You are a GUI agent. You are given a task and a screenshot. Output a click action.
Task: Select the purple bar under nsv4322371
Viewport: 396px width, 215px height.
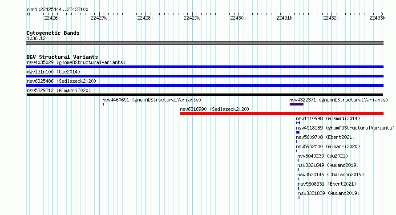tap(296, 104)
